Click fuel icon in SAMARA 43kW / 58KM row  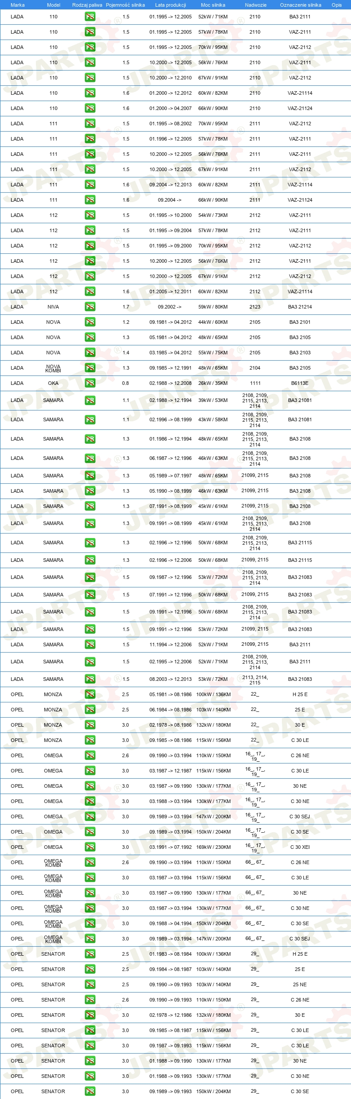tap(90, 419)
